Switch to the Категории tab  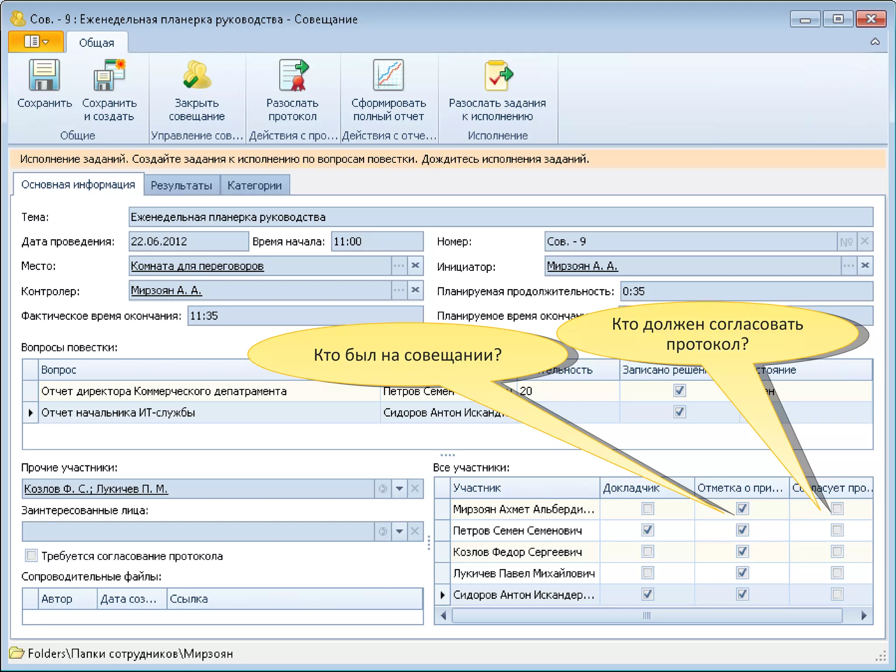pyautogui.click(x=254, y=185)
